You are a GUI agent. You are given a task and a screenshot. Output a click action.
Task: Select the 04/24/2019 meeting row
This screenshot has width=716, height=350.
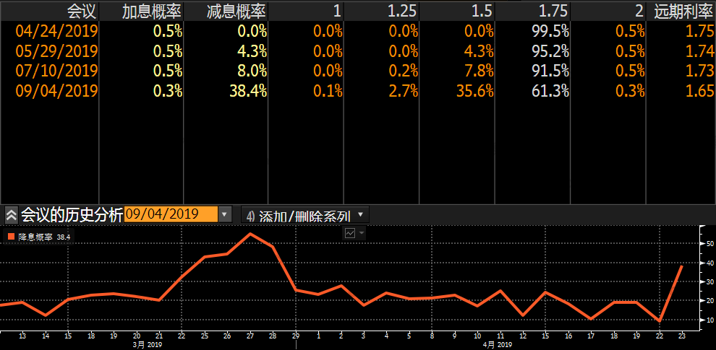(x=56, y=31)
